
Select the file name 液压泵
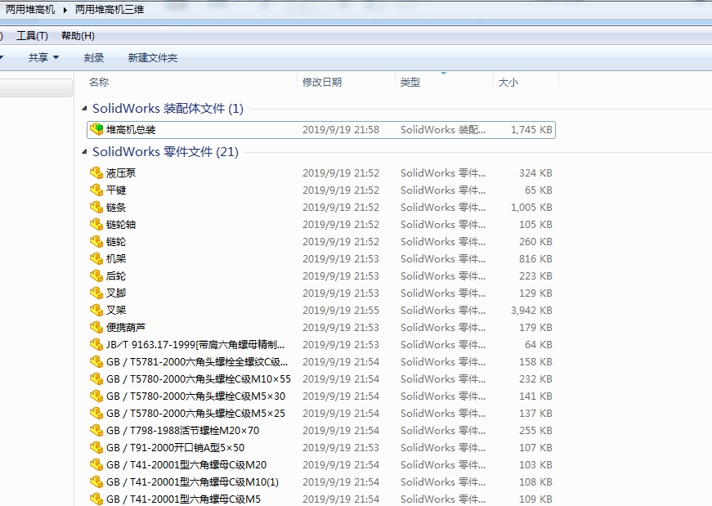(121, 173)
